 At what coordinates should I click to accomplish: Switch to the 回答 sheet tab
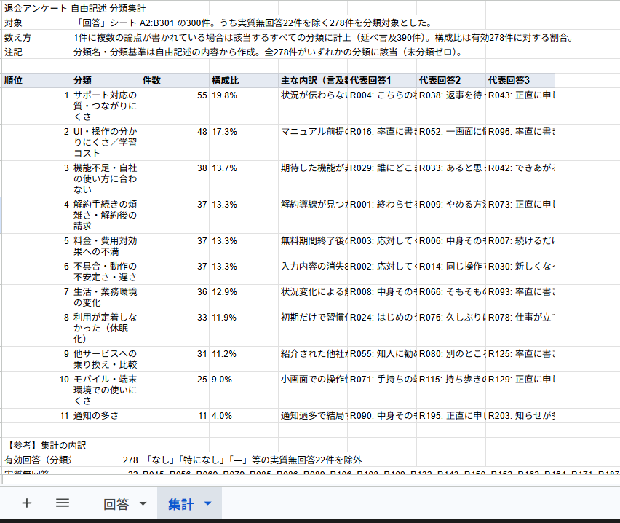(x=116, y=504)
